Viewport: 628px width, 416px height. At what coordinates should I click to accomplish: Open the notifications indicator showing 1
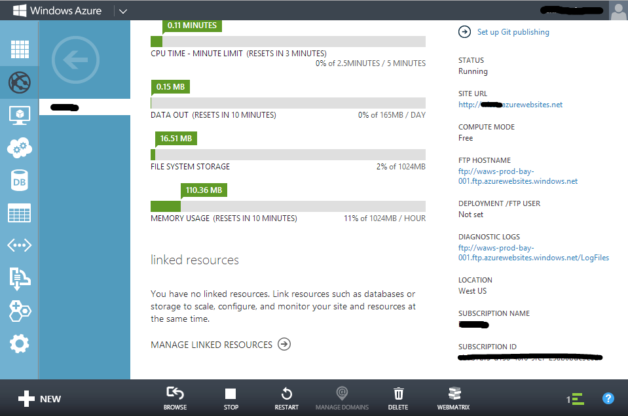pos(575,399)
